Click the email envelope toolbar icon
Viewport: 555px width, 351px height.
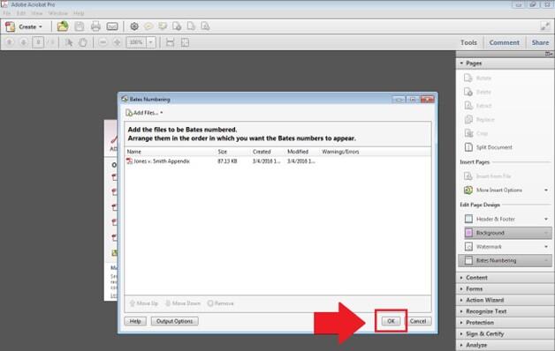pyautogui.click(x=112, y=26)
